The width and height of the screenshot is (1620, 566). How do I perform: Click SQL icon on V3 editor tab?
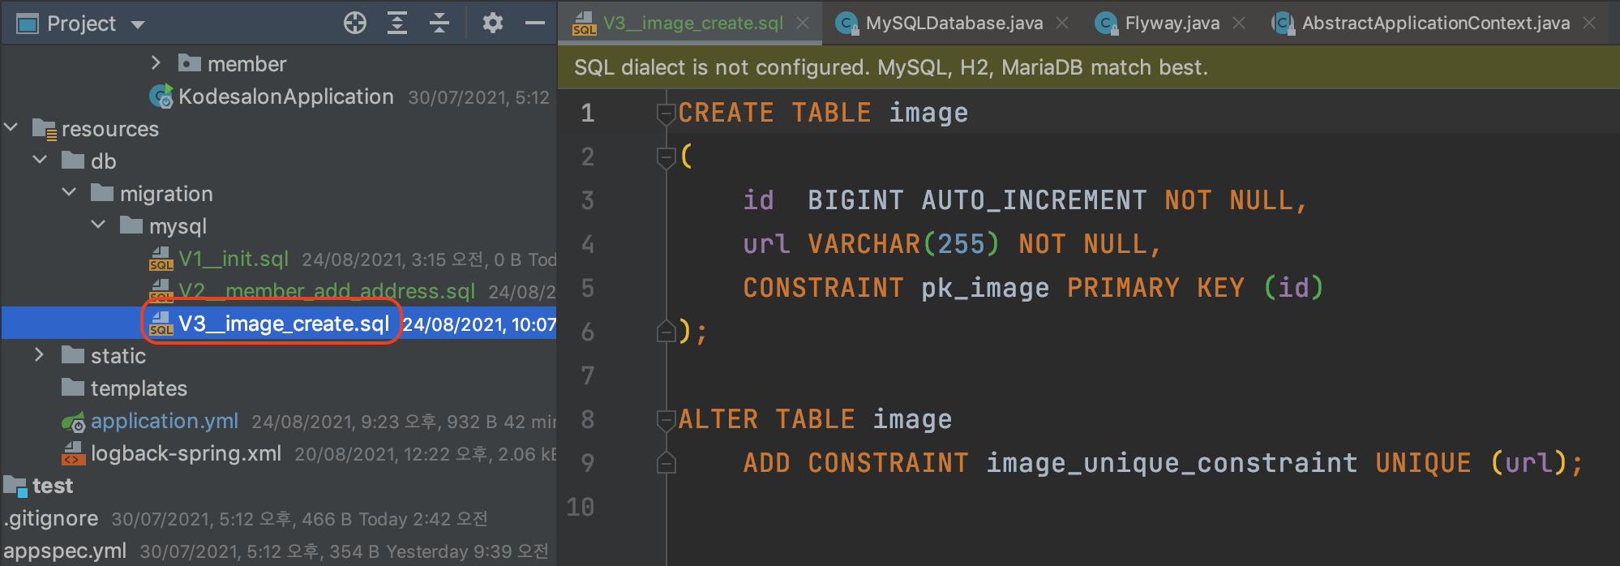(x=584, y=24)
